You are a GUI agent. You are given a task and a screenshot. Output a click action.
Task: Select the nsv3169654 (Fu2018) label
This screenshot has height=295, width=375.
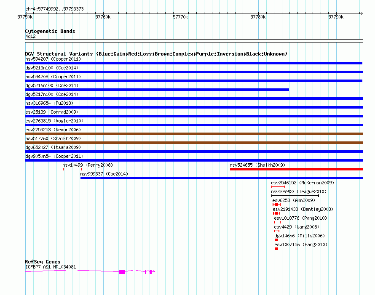49,103
